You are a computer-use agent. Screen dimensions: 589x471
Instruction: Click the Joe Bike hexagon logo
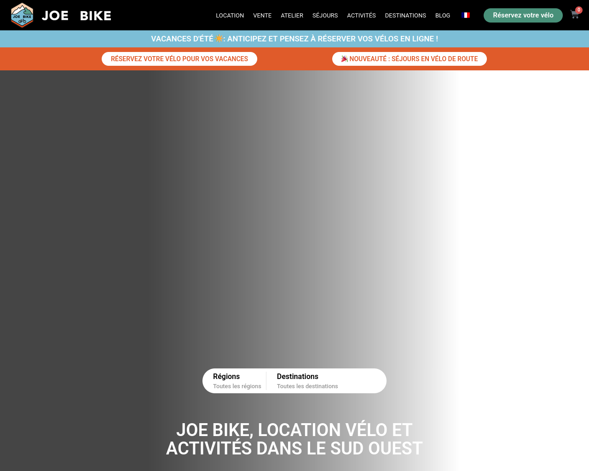pos(22,15)
